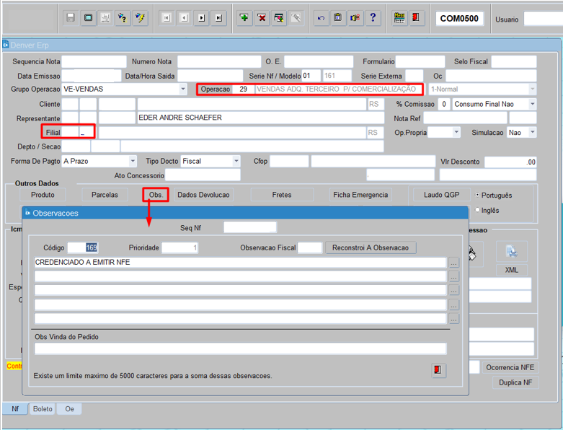563x430 pixels.
Task: Open ellipsis button beside CREDENCIADO A EMITIR NFE
Action: click(x=454, y=263)
